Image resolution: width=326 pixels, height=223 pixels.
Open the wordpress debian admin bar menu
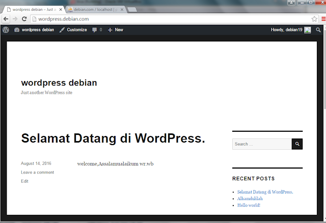(x=34, y=30)
